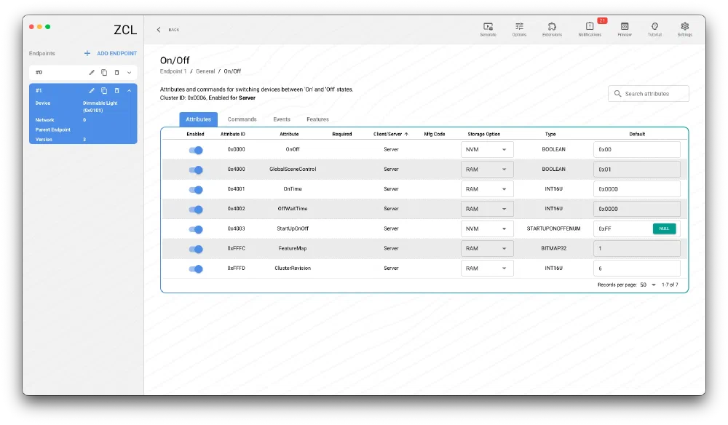View the 21 unread notifications
The height and width of the screenshot is (425, 728).
590,28
